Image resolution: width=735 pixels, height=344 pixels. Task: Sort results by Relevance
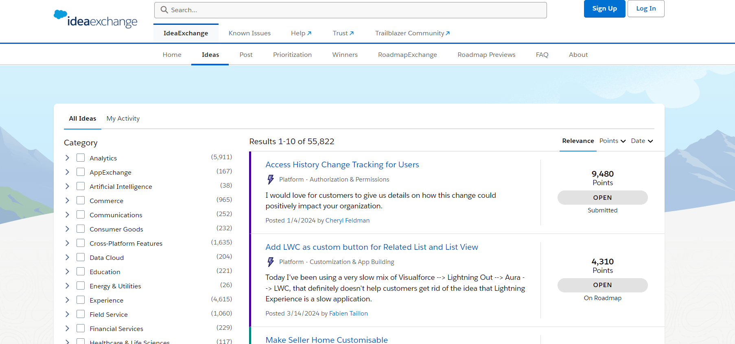pyautogui.click(x=578, y=141)
